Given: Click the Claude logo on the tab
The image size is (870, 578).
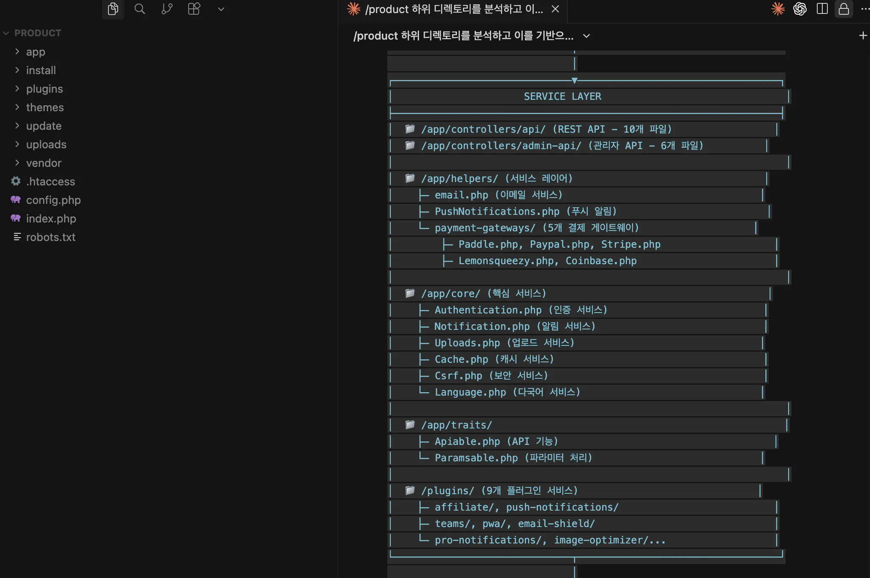Looking at the screenshot, I should coord(353,9).
